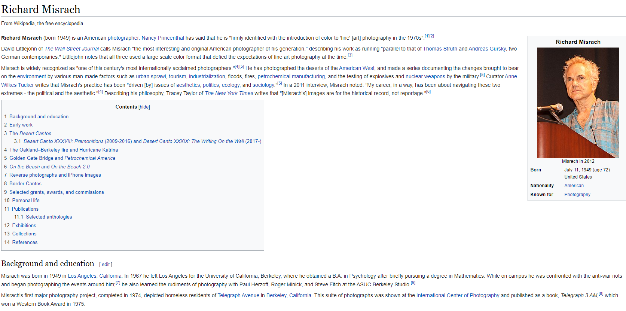Open the 'Photography' link beside Known for
The image size is (626, 311).
[577, 195]
